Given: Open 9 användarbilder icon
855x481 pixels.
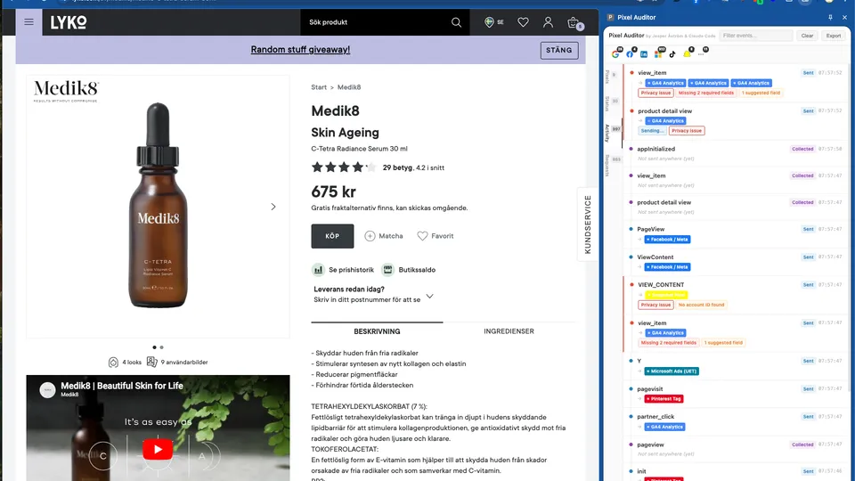Looking at the screenshot, I should 151,362.
